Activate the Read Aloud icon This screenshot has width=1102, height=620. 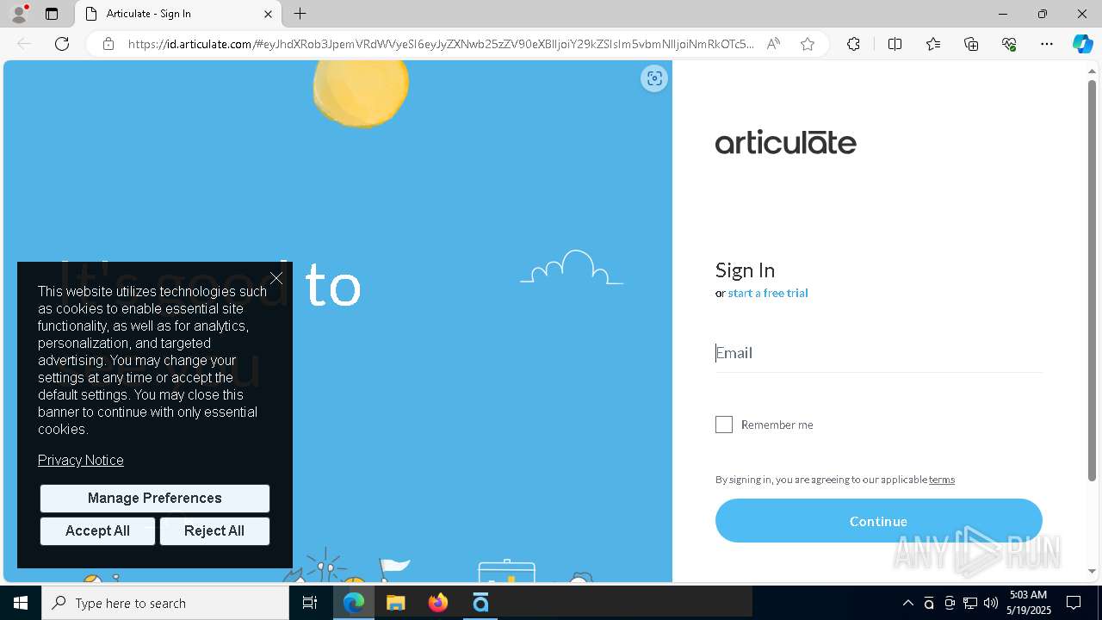pyautogui.click(x=773, y=44)
